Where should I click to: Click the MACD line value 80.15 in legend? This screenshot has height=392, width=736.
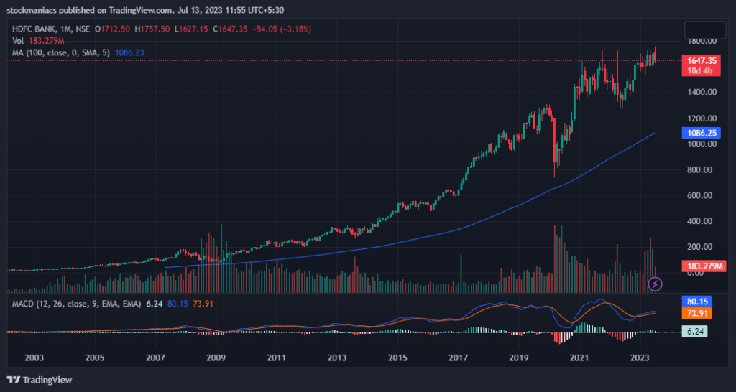(x=178, y=304)
